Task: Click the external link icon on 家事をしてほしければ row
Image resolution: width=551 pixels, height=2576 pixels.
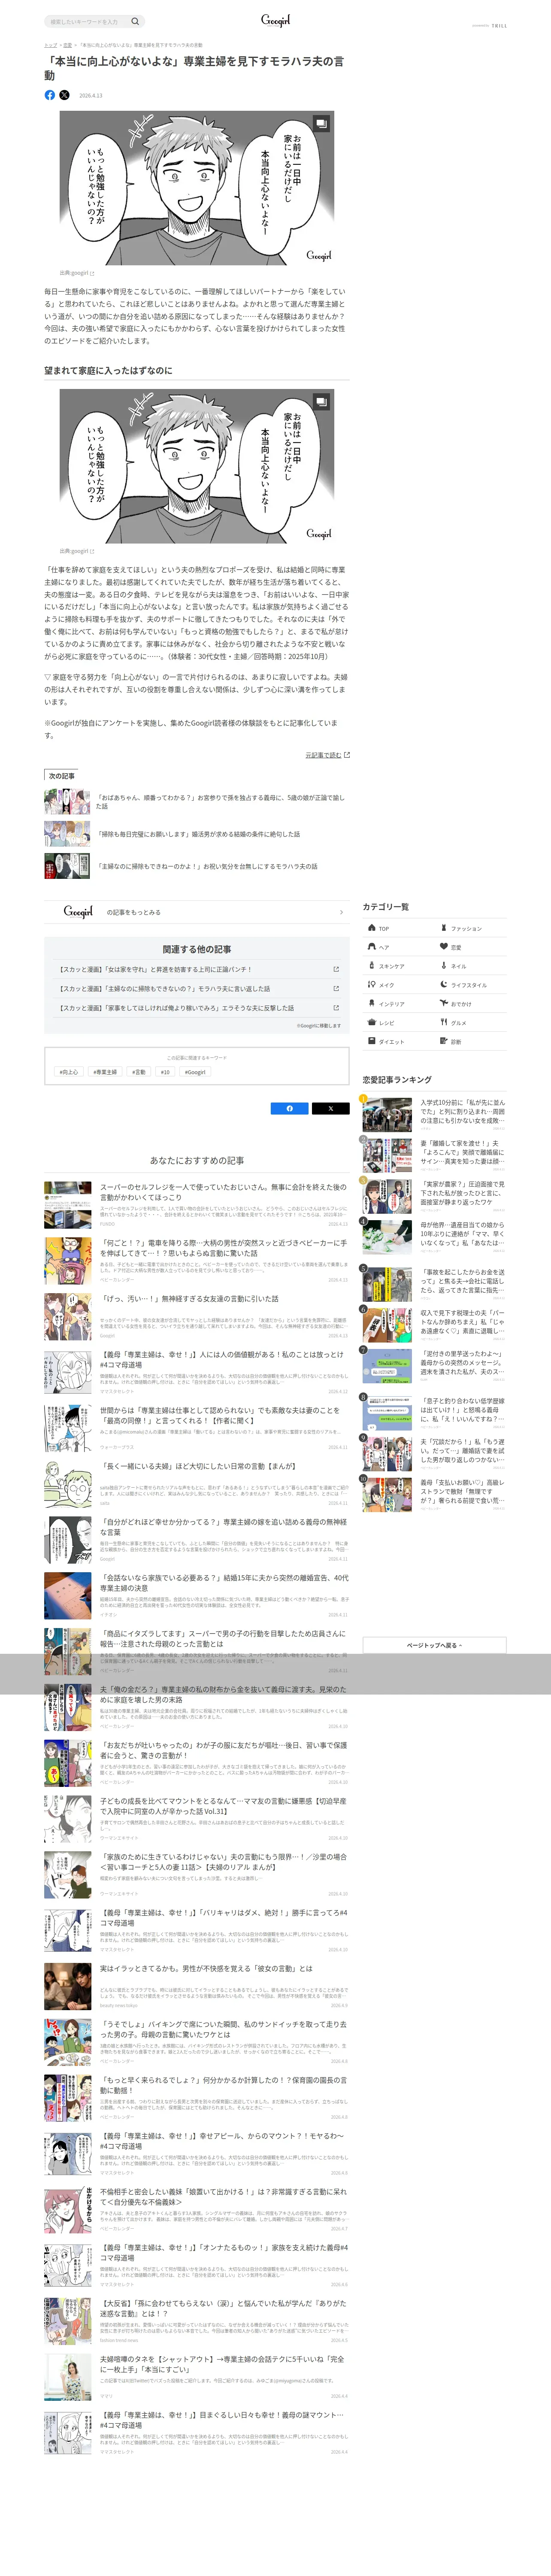Action: coord(336,1008)
